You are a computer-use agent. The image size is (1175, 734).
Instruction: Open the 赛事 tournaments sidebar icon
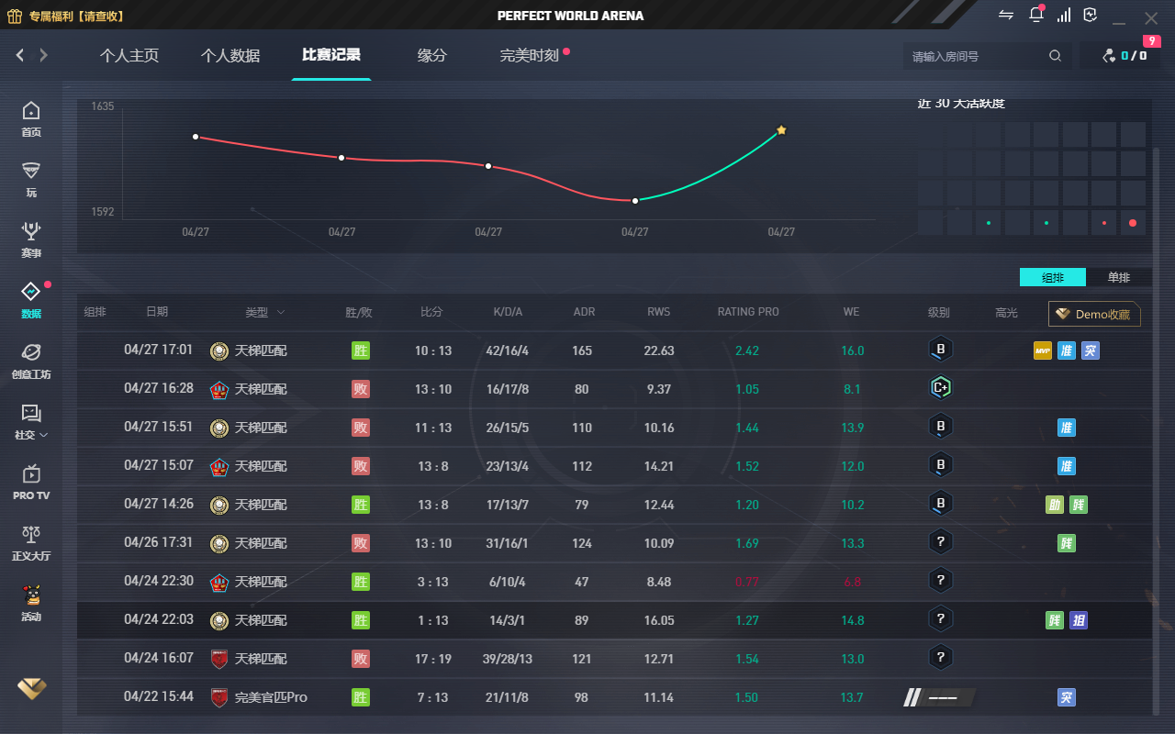point(31,240)
